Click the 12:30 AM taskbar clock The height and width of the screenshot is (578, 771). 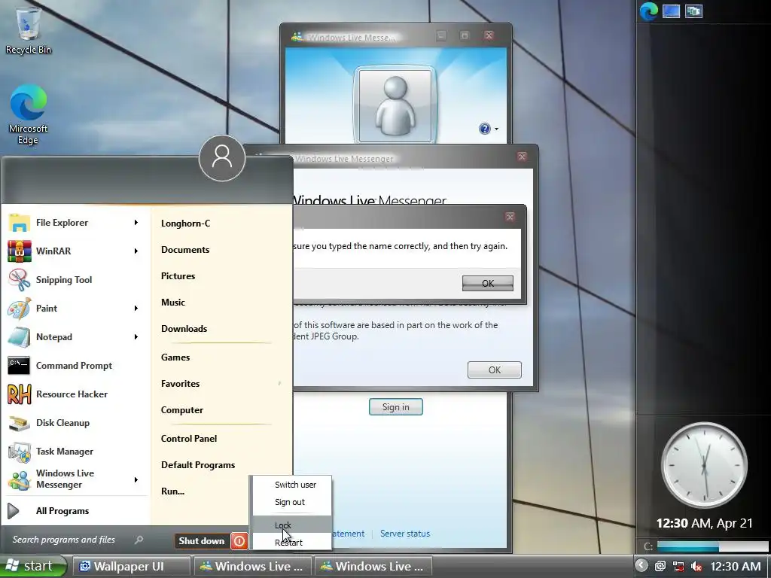(736, 566)
